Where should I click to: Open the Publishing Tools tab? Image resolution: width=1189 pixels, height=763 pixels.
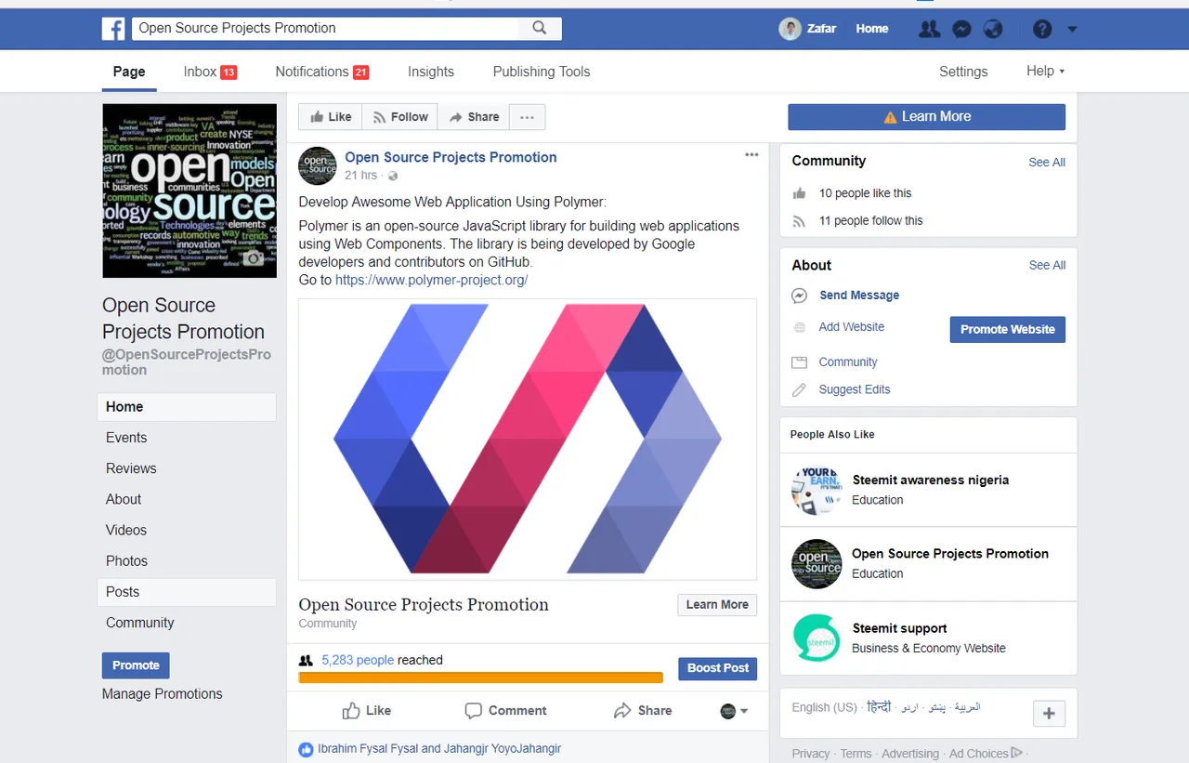[x=542, y=72]
